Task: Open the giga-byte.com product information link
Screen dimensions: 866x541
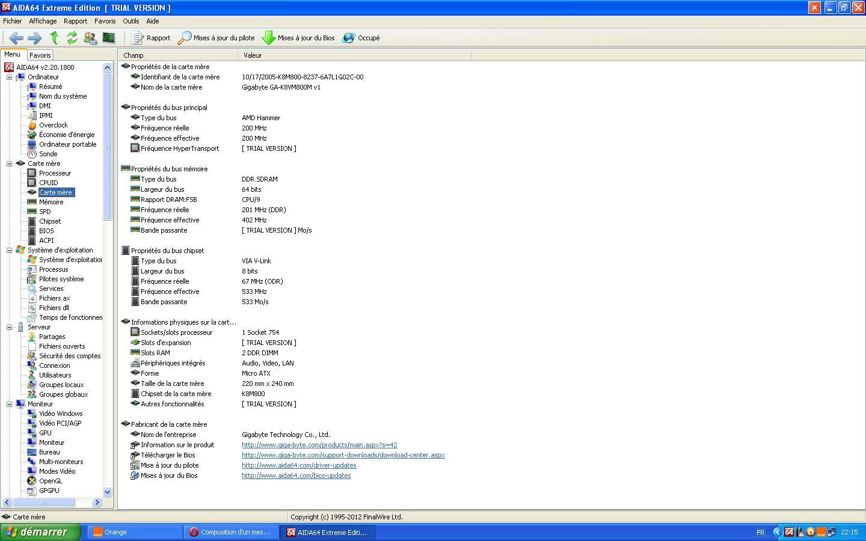Action: click(319, 445)
